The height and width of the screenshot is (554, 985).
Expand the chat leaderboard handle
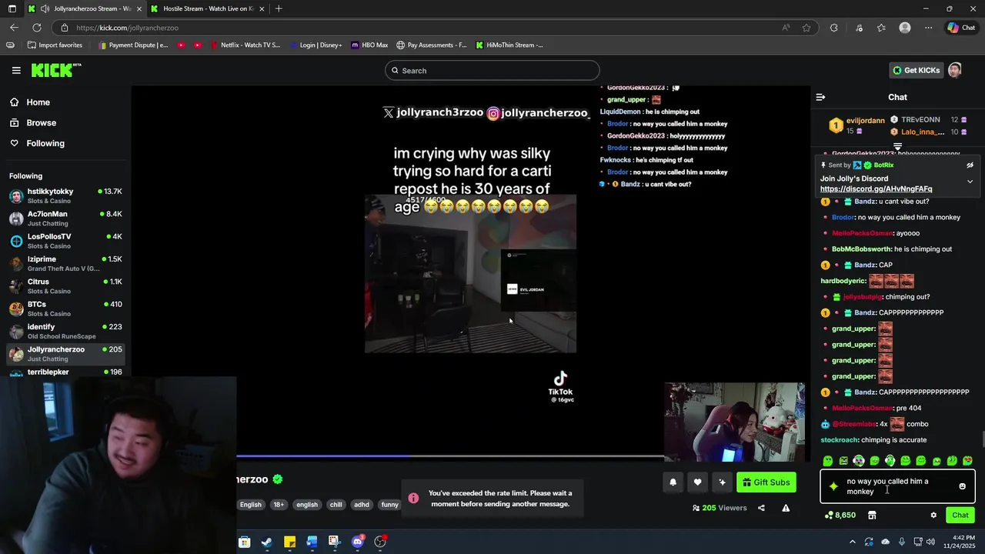pyautogui.click(x=897, y=146)
